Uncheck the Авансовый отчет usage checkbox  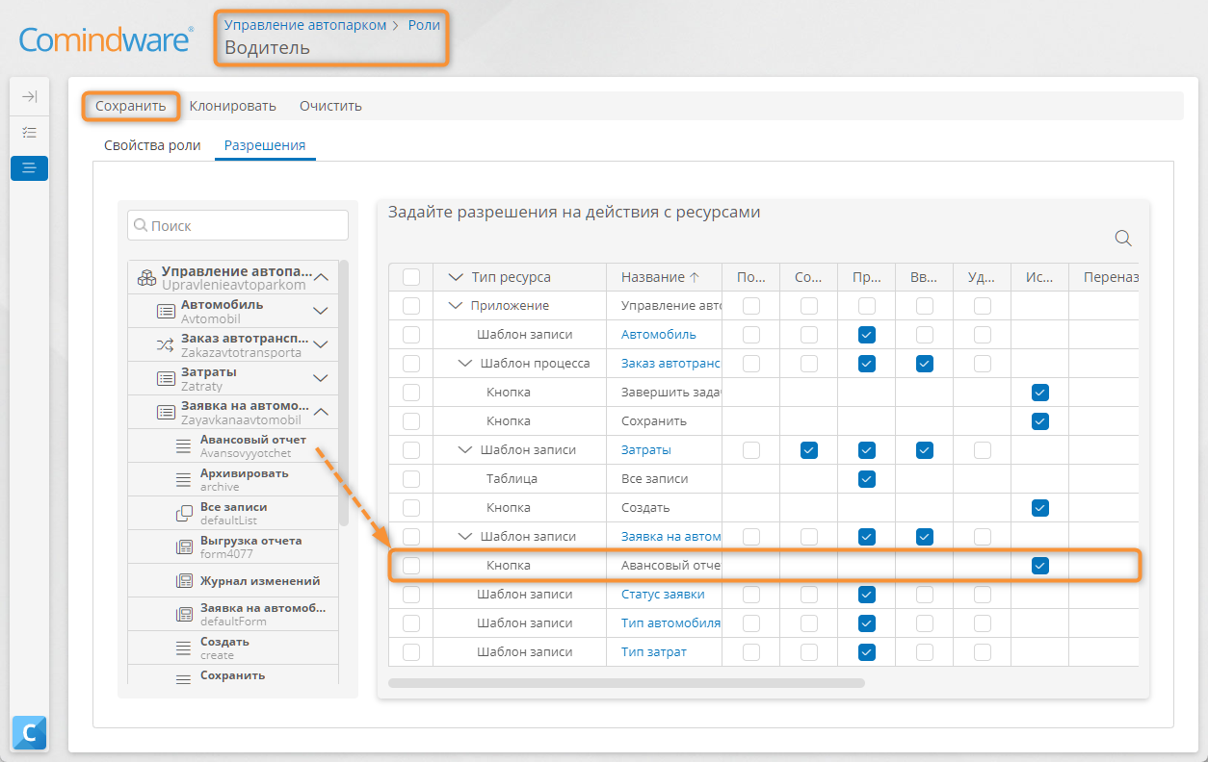click(1039, 566)
